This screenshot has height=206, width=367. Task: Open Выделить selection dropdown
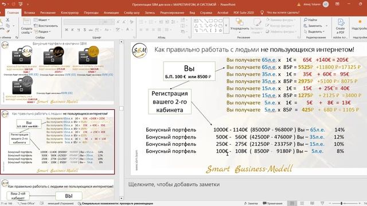pyautogui.click(x=314, y=31)
